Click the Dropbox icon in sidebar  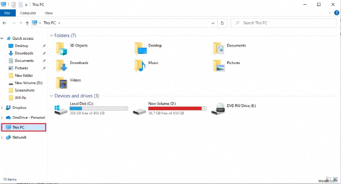tap(8, 108)
